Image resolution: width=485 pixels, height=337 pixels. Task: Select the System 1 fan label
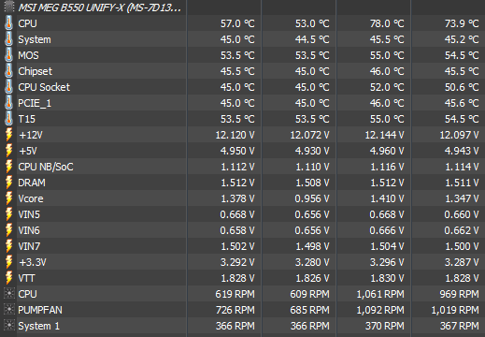[39, 326]
